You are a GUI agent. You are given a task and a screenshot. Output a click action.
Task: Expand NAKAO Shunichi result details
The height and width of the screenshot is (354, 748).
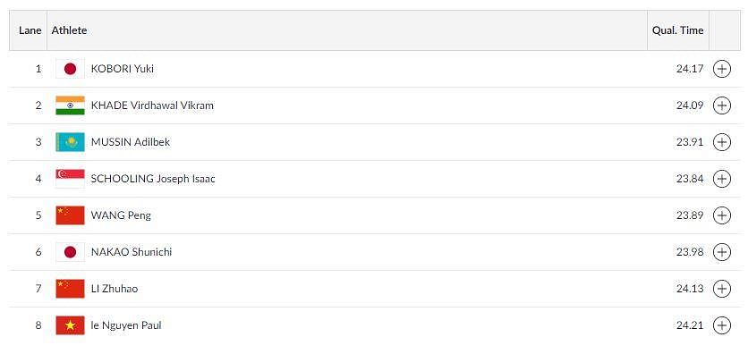(721, 252)
